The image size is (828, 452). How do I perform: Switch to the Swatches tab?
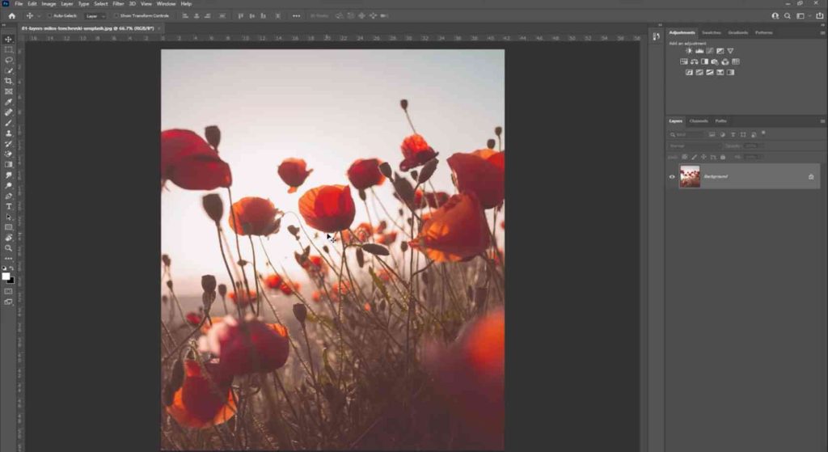pos(712,32)
